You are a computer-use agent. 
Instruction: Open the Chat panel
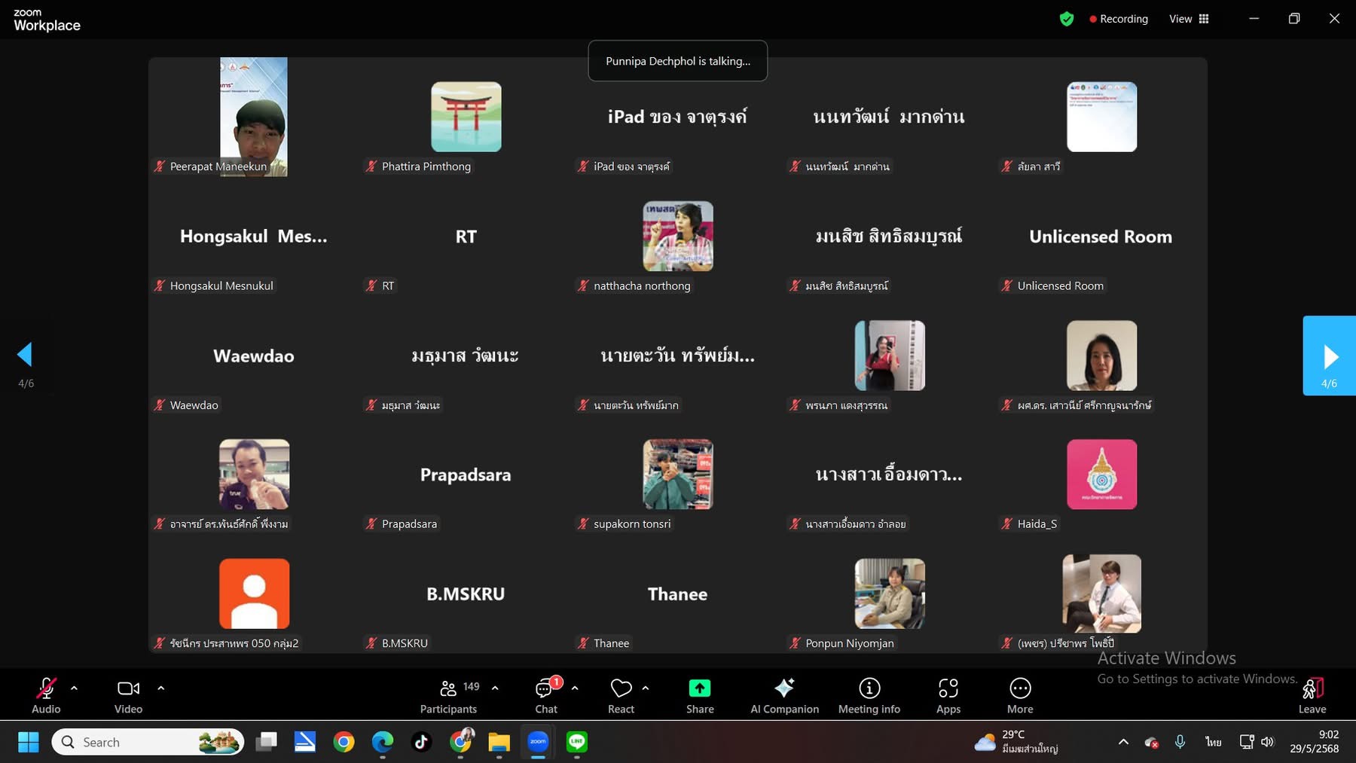545,696
